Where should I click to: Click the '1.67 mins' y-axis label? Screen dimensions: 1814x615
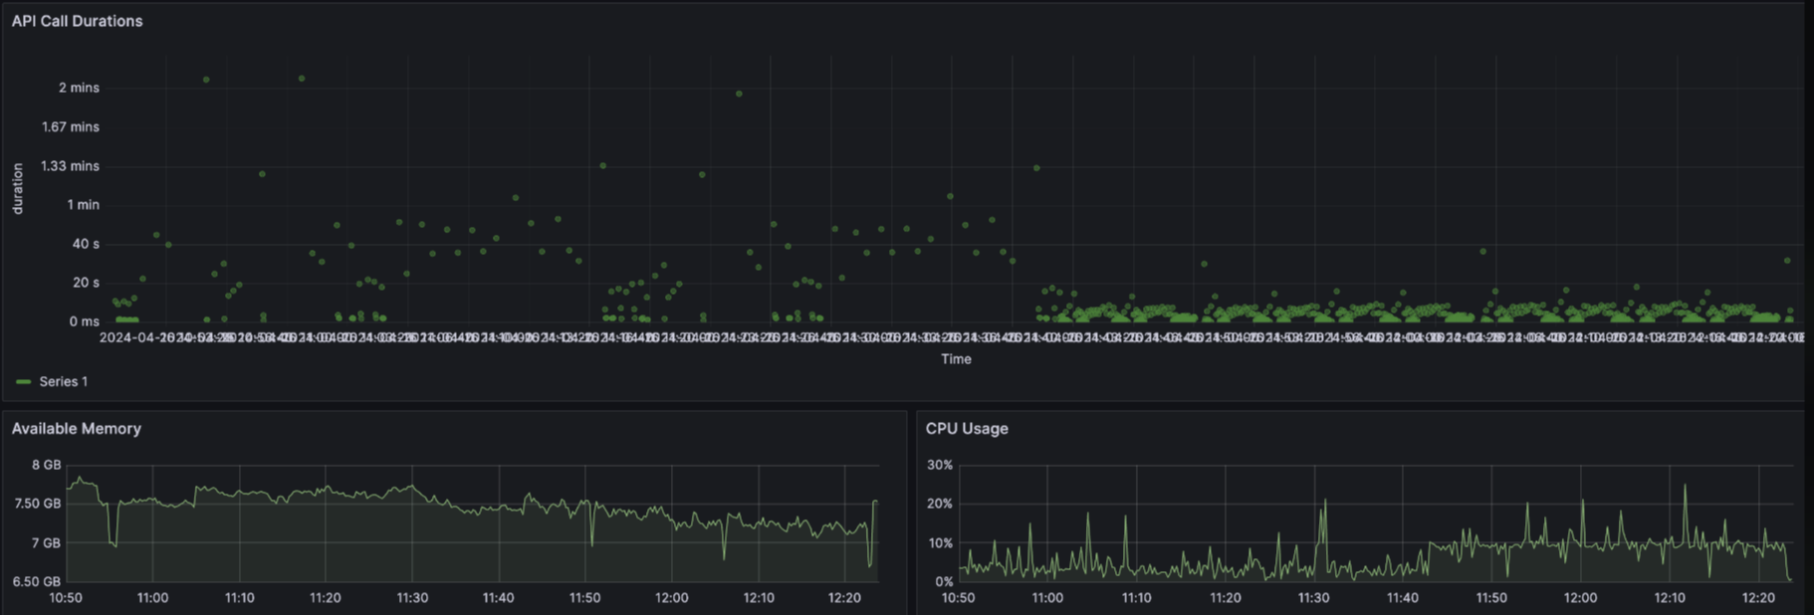(x=71, y=126)
